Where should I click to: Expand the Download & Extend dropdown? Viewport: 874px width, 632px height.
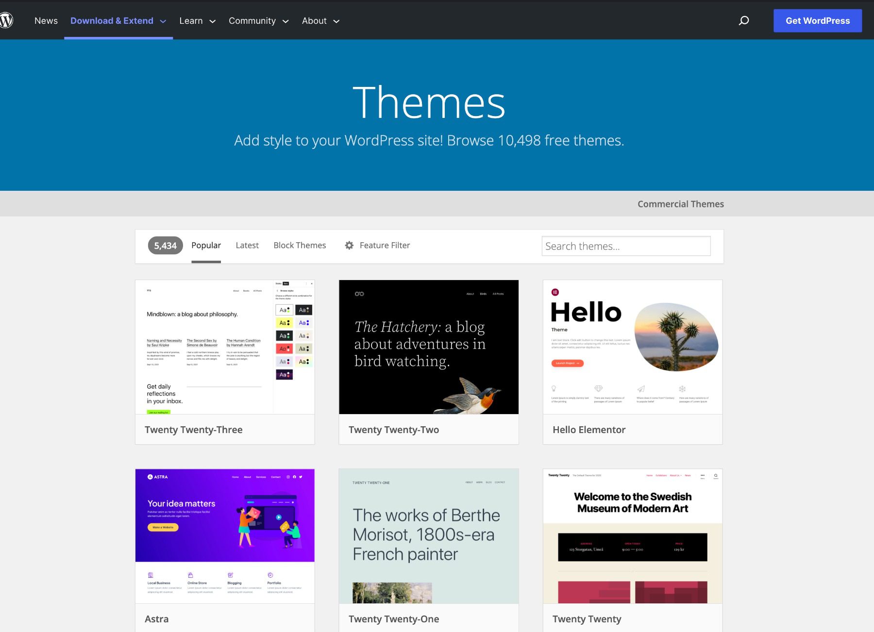[118, 21]
